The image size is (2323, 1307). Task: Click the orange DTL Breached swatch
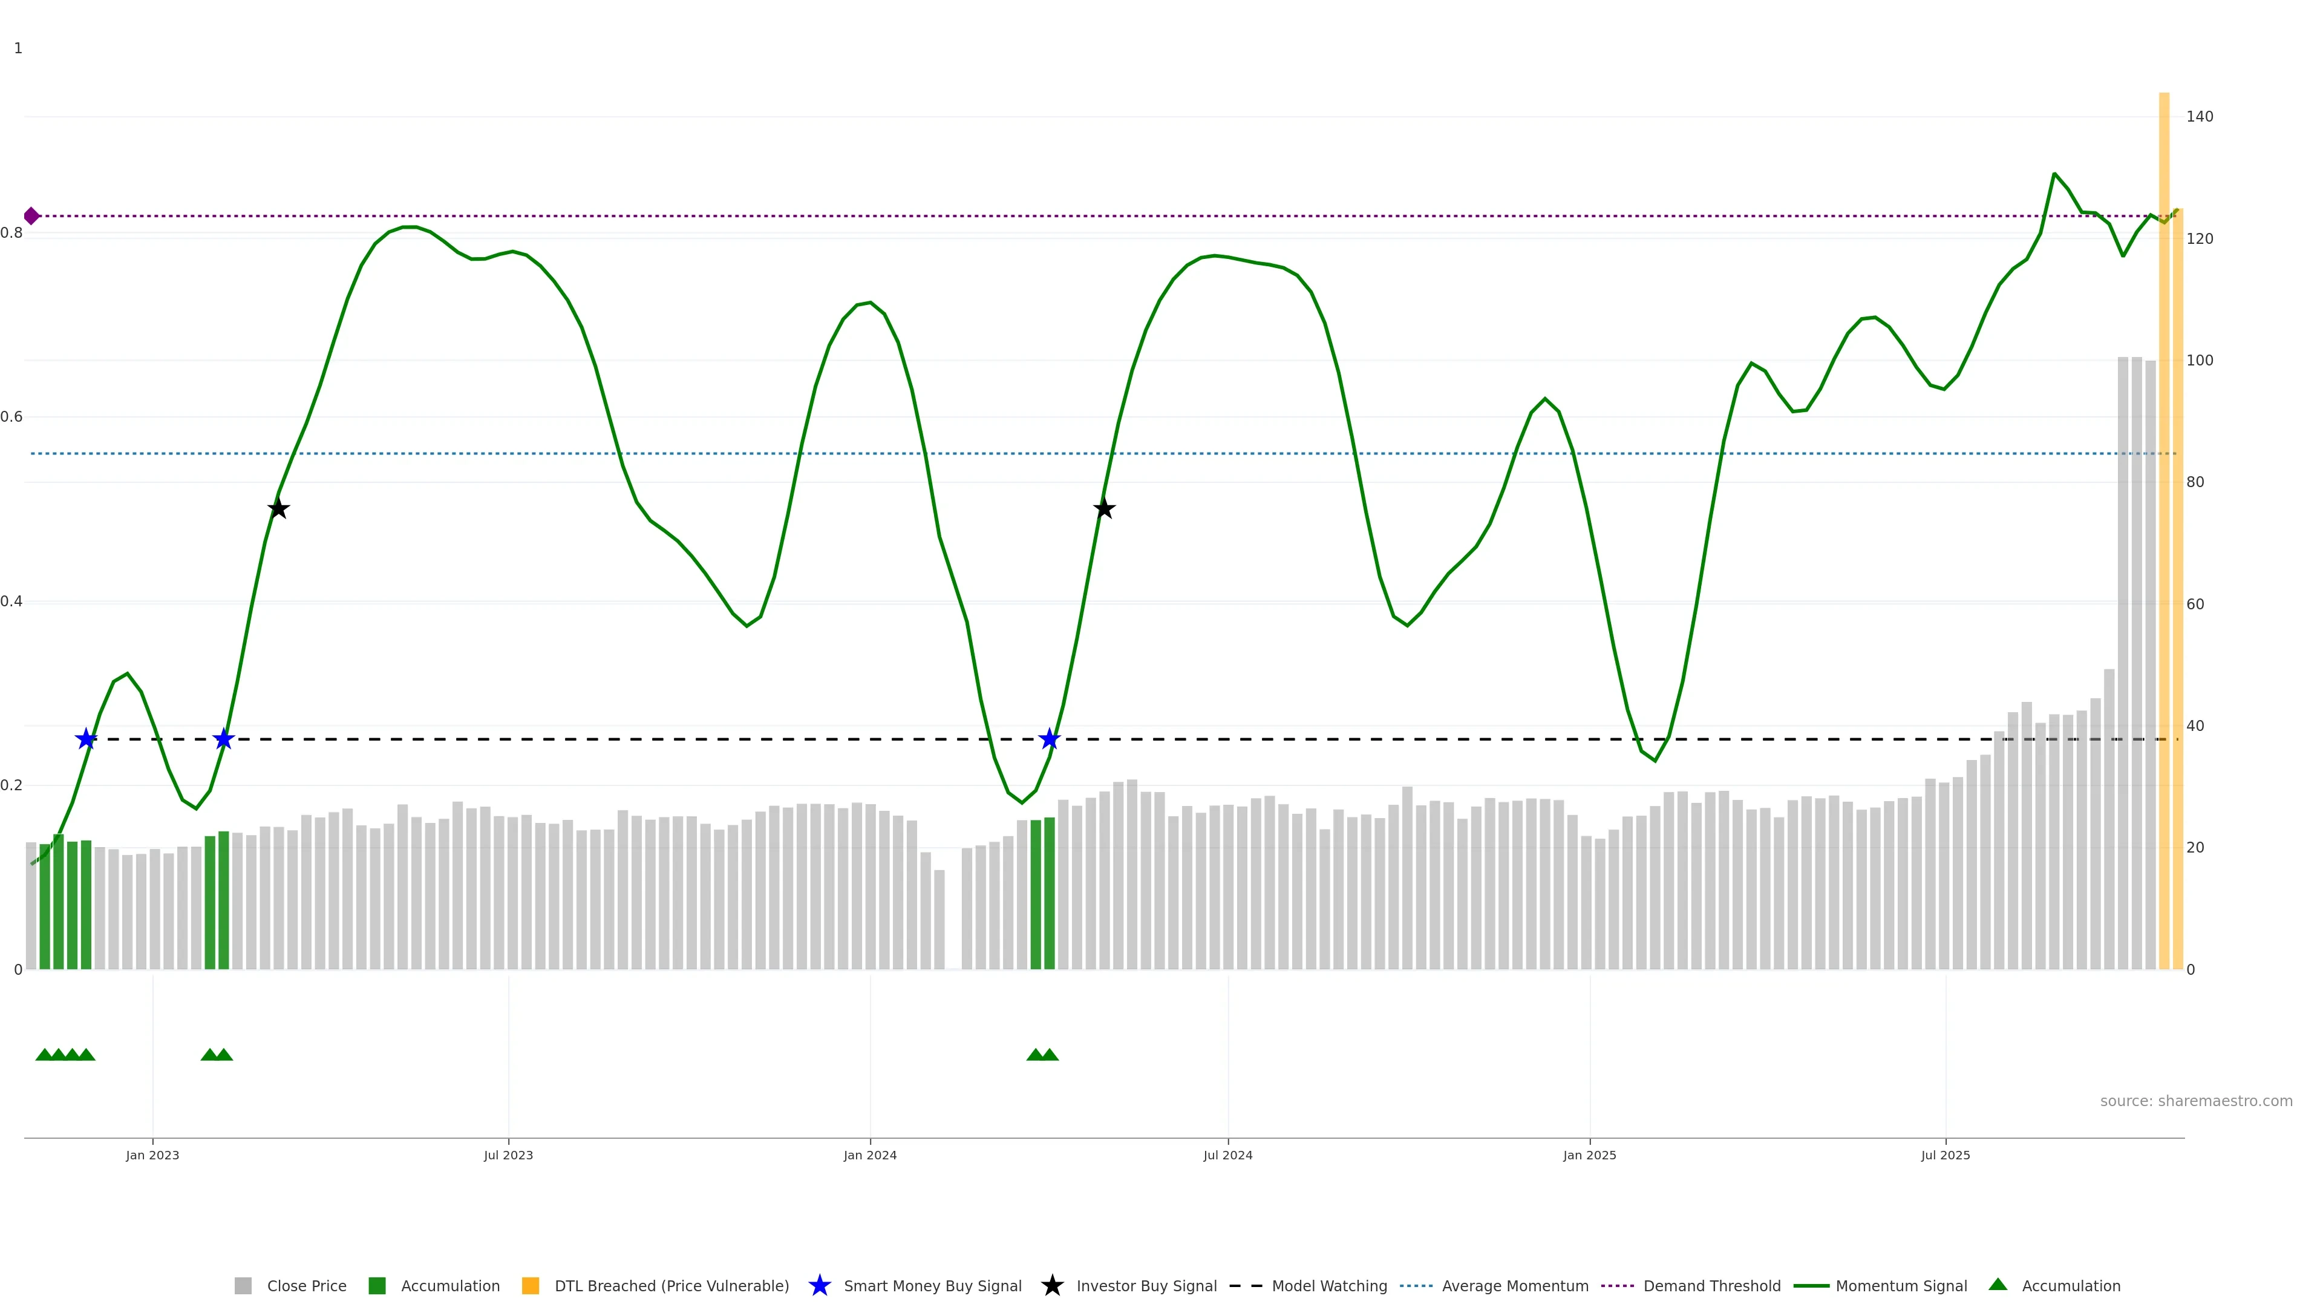(x=531, y=1285)
